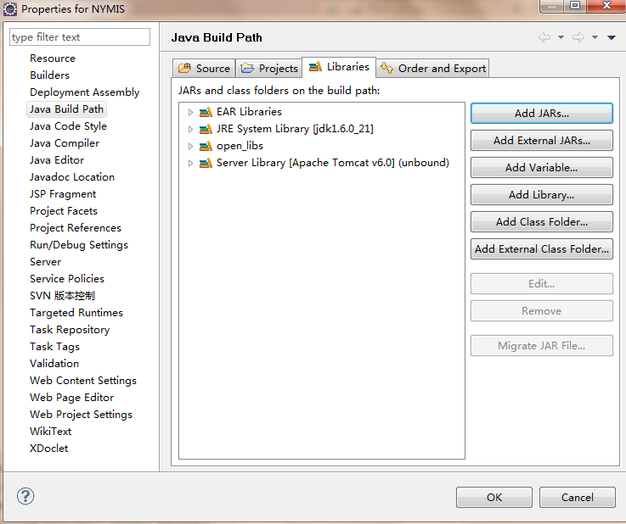
Task: Click Add External JARs... button
Action: (542, 141)
